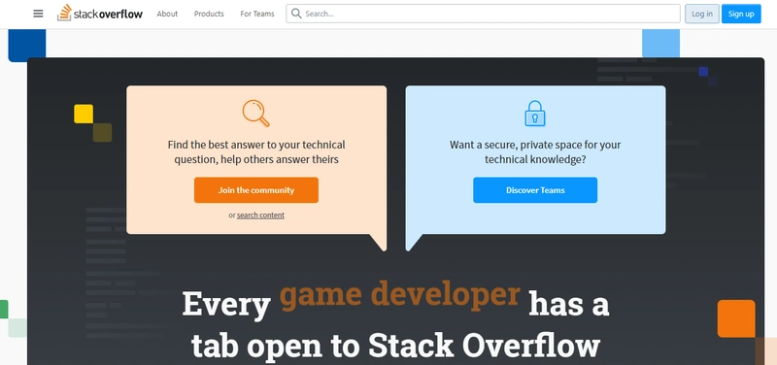Open the About menu item
The width and height of the screenshot is (777, 365).
point(167,14)
